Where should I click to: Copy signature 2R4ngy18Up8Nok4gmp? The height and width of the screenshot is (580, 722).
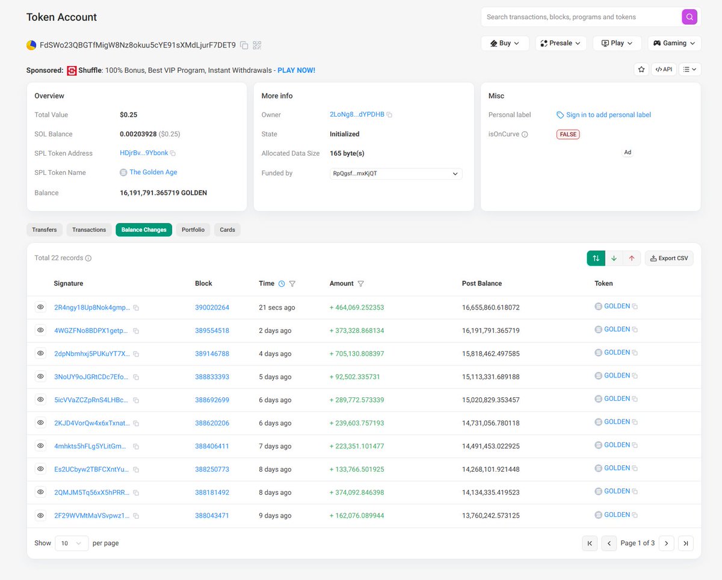tap(136, 308)
